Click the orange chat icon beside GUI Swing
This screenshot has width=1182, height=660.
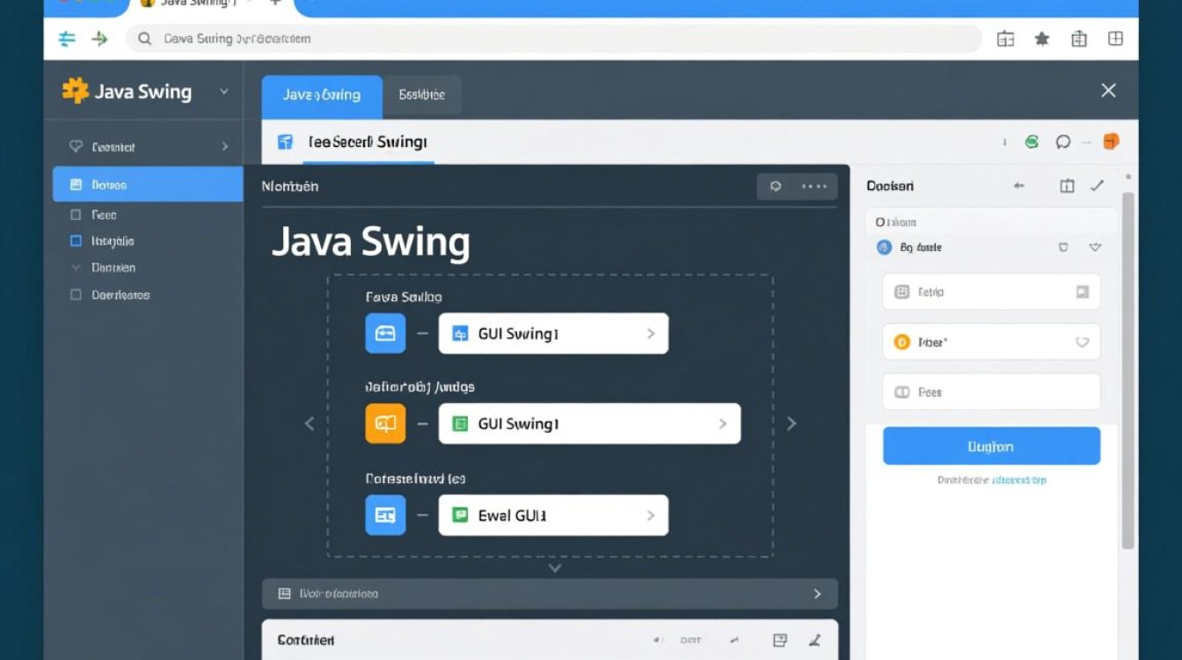pos(385,423)
